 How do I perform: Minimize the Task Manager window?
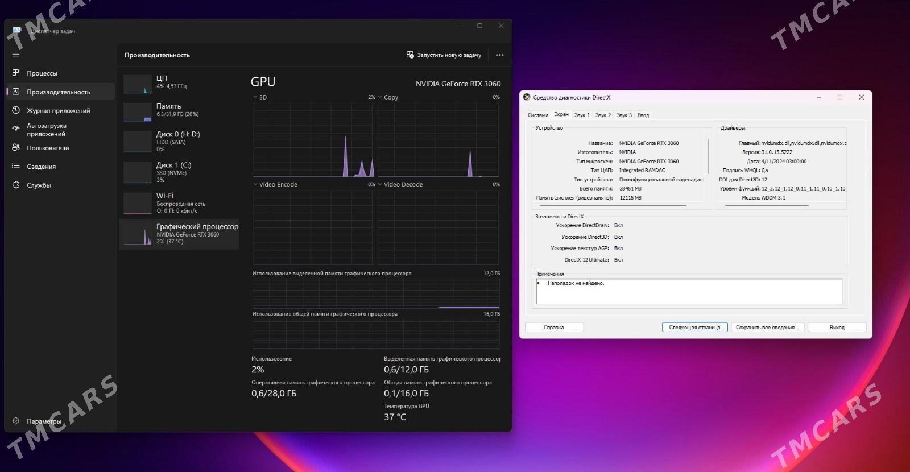(458, 26)
